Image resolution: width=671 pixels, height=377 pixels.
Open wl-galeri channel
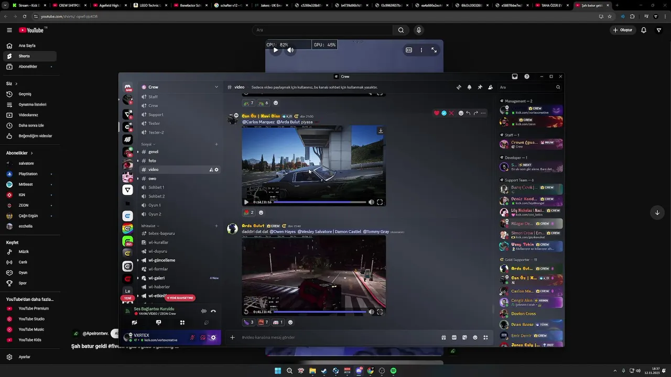(179, 278)
